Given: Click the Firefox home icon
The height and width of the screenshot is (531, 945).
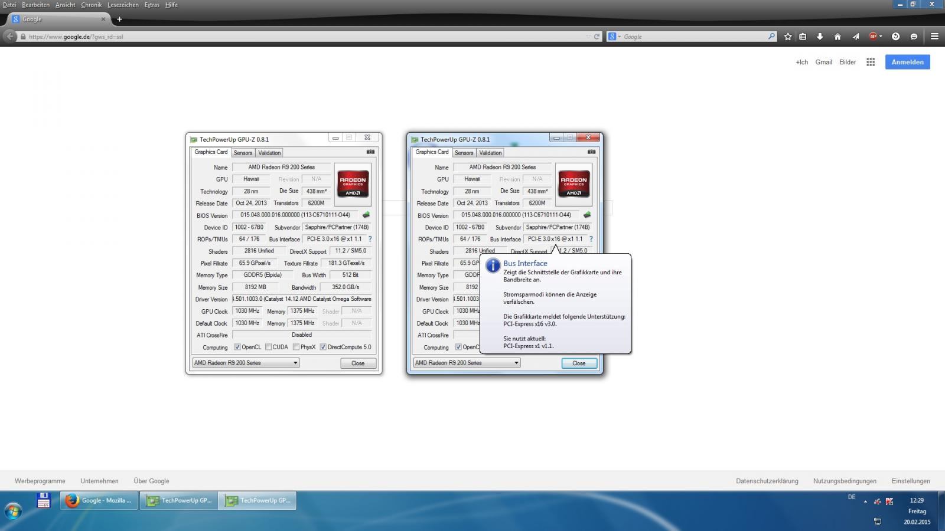Looking at the screenshot, I should point(838,37).
